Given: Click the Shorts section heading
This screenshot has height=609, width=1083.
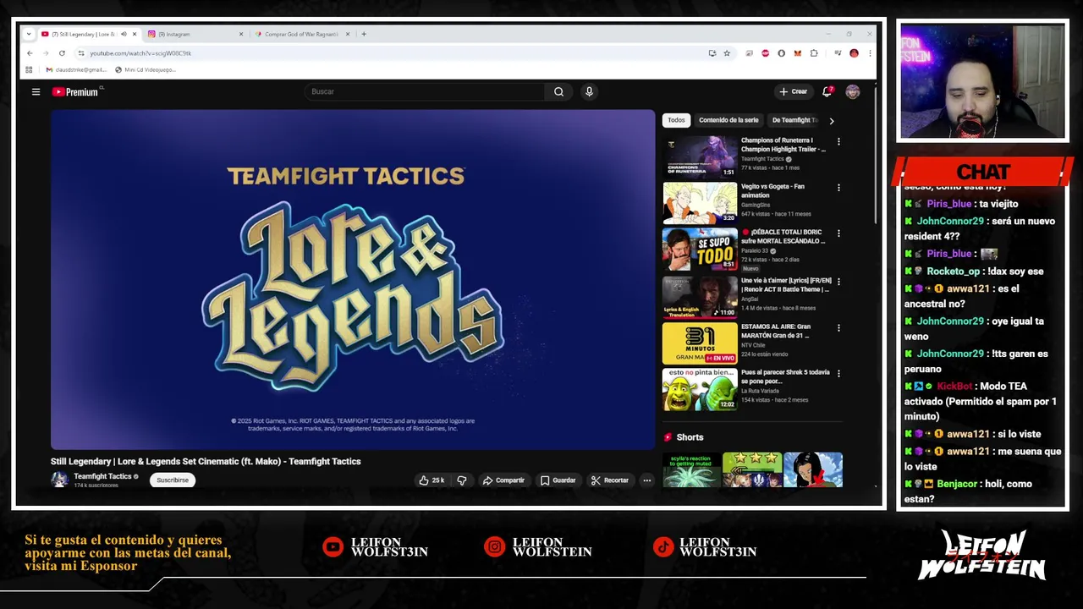Looking at the screenshot, I should point(690,437).
